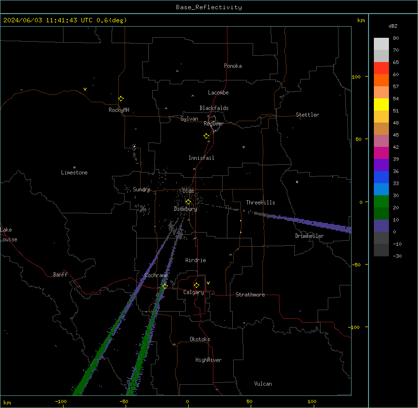Click the Banff label

[60, 275]
